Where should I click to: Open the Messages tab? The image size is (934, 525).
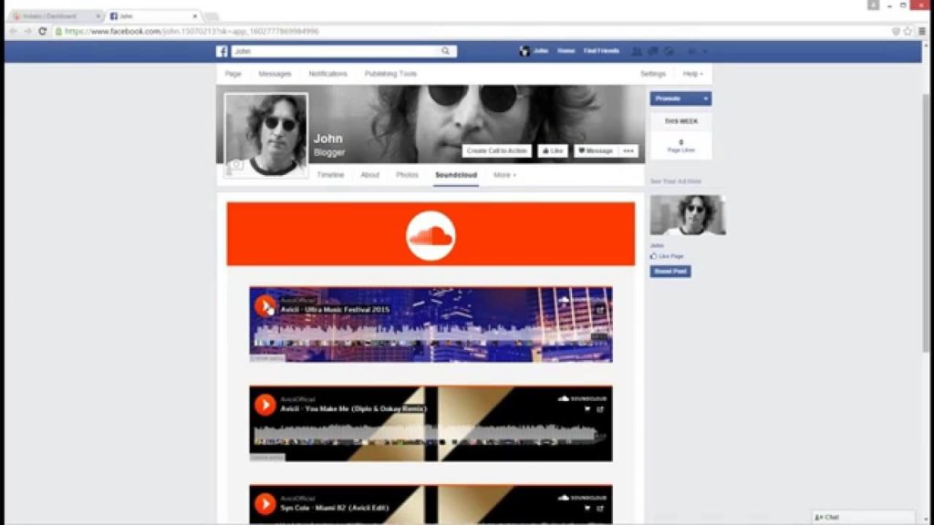275,74
